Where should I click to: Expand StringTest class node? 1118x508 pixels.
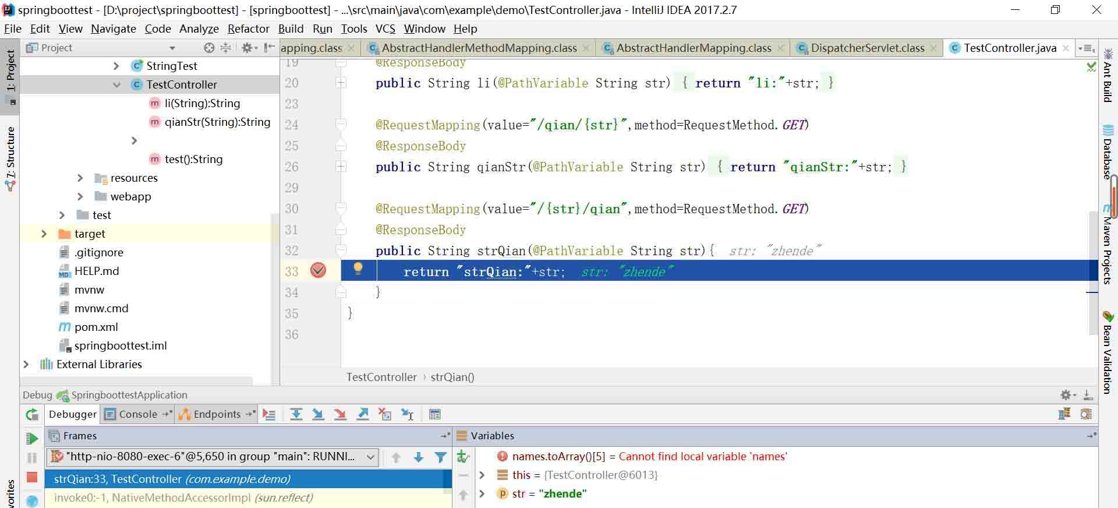[x=116, y=66]
